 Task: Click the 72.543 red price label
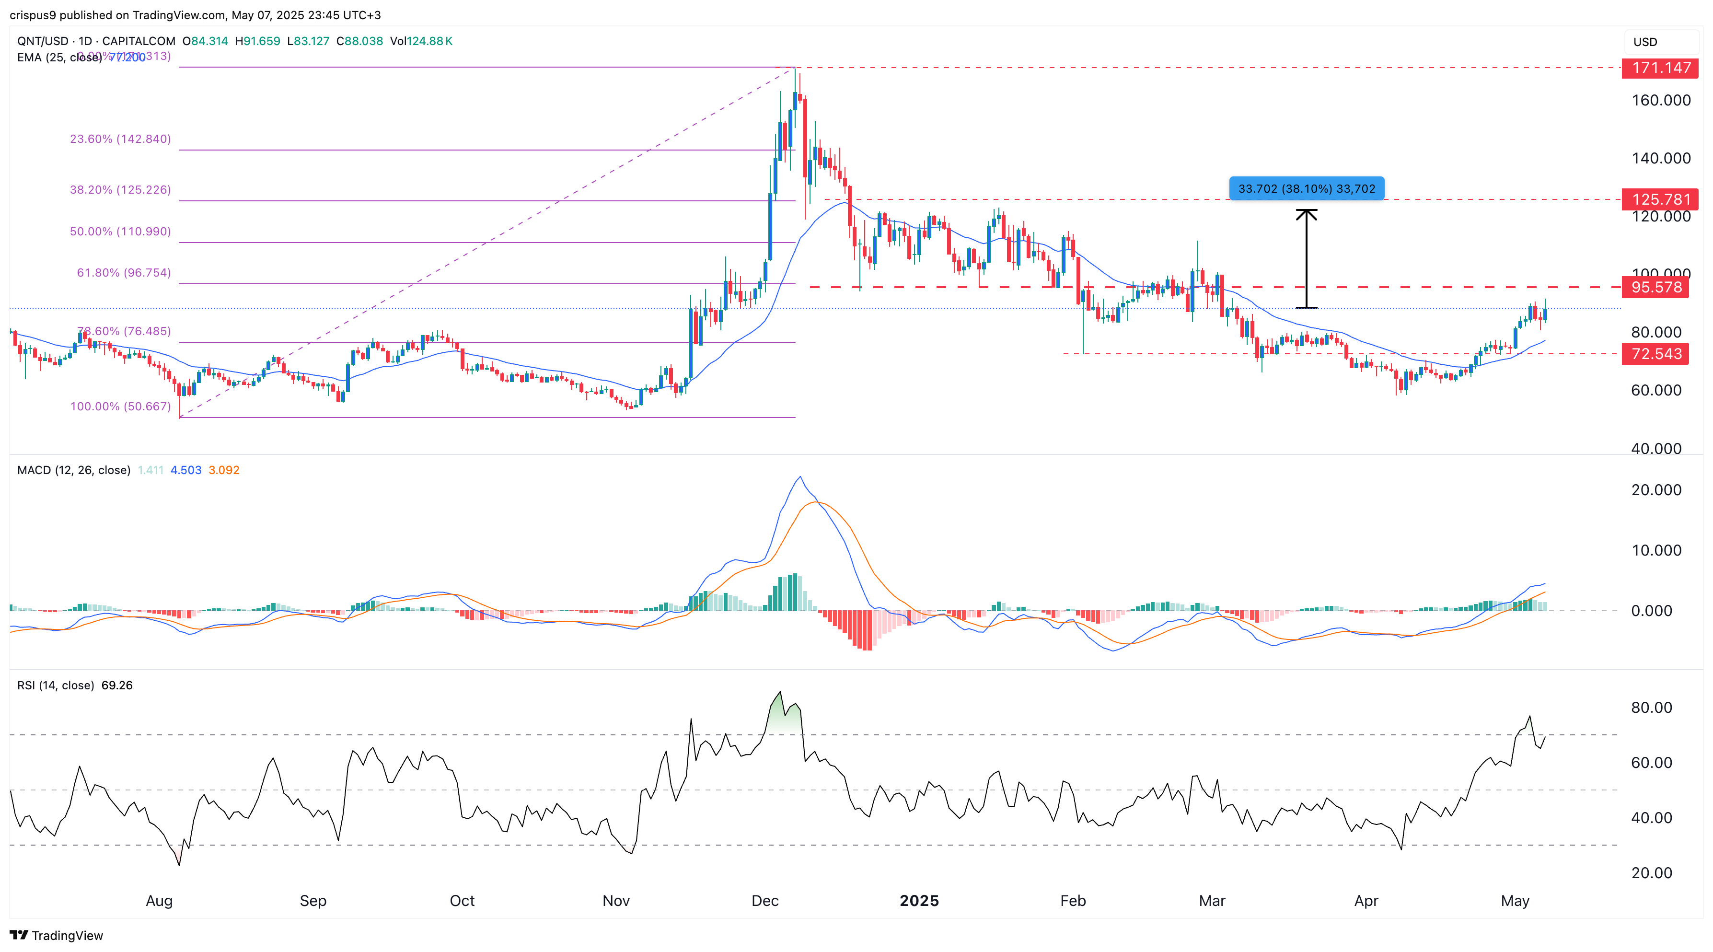(1655, 354)
